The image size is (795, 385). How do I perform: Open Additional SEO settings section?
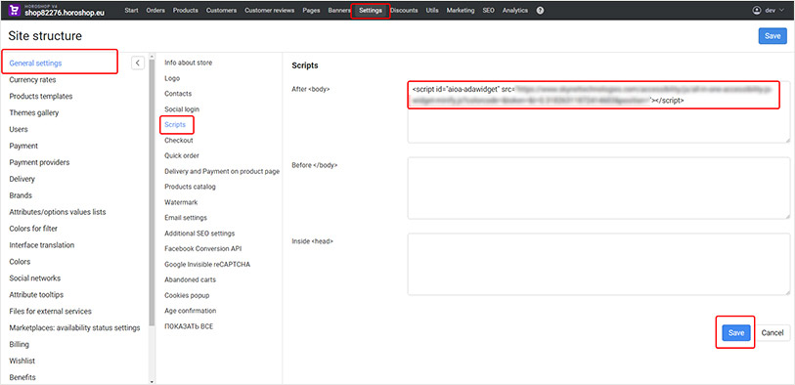click(x=199, y=234)
